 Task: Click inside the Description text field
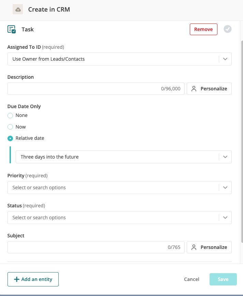click(x=96, y=89)
